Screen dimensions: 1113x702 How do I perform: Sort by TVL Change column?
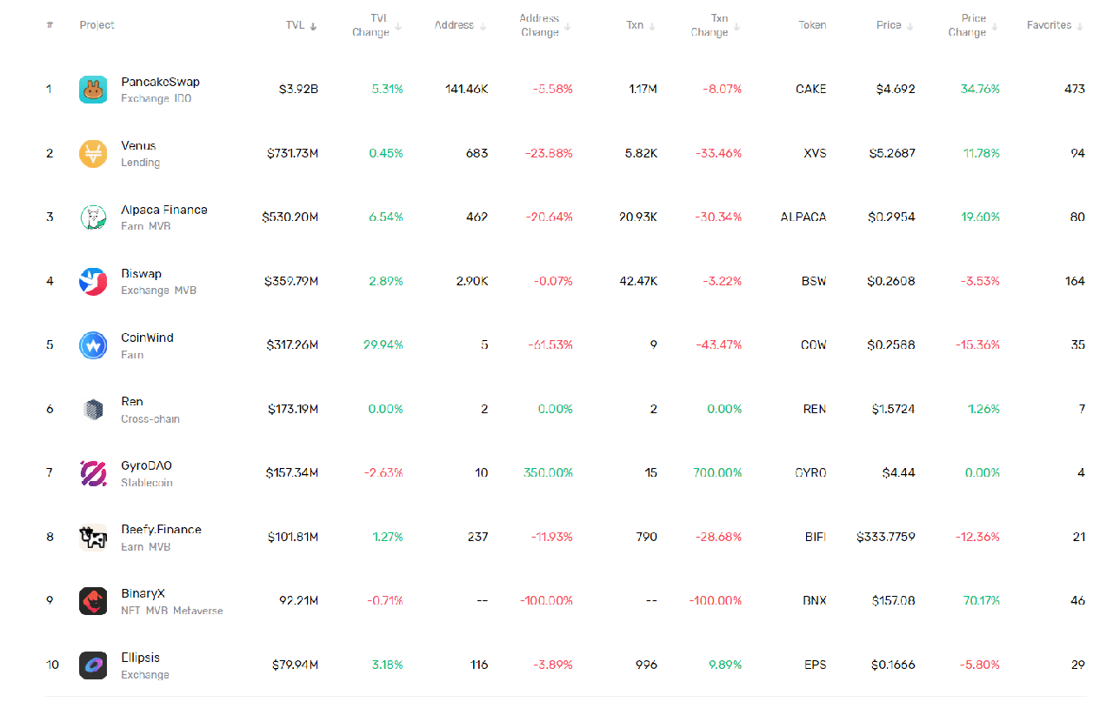(x=377, y=25)
